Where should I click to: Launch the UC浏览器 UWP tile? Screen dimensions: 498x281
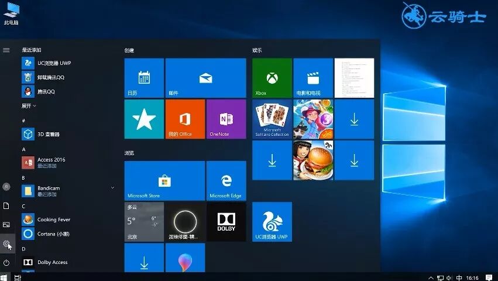[272, 222]
